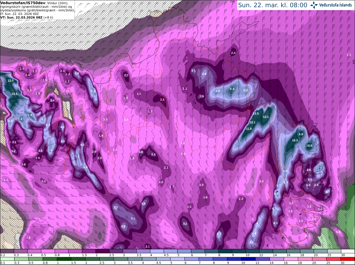Screen dimensions: 355x265
Task: Click the Veðurstofa Íslands logo text
Action: 336,5
